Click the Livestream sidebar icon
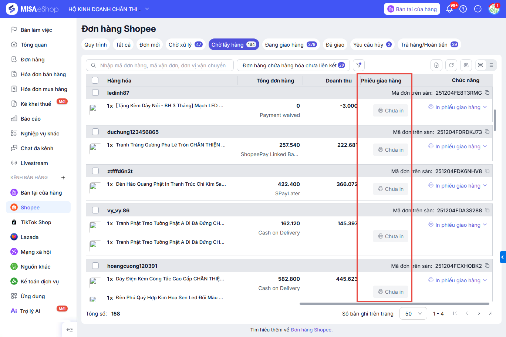The image size is (506, 337). tap(14, 163)
